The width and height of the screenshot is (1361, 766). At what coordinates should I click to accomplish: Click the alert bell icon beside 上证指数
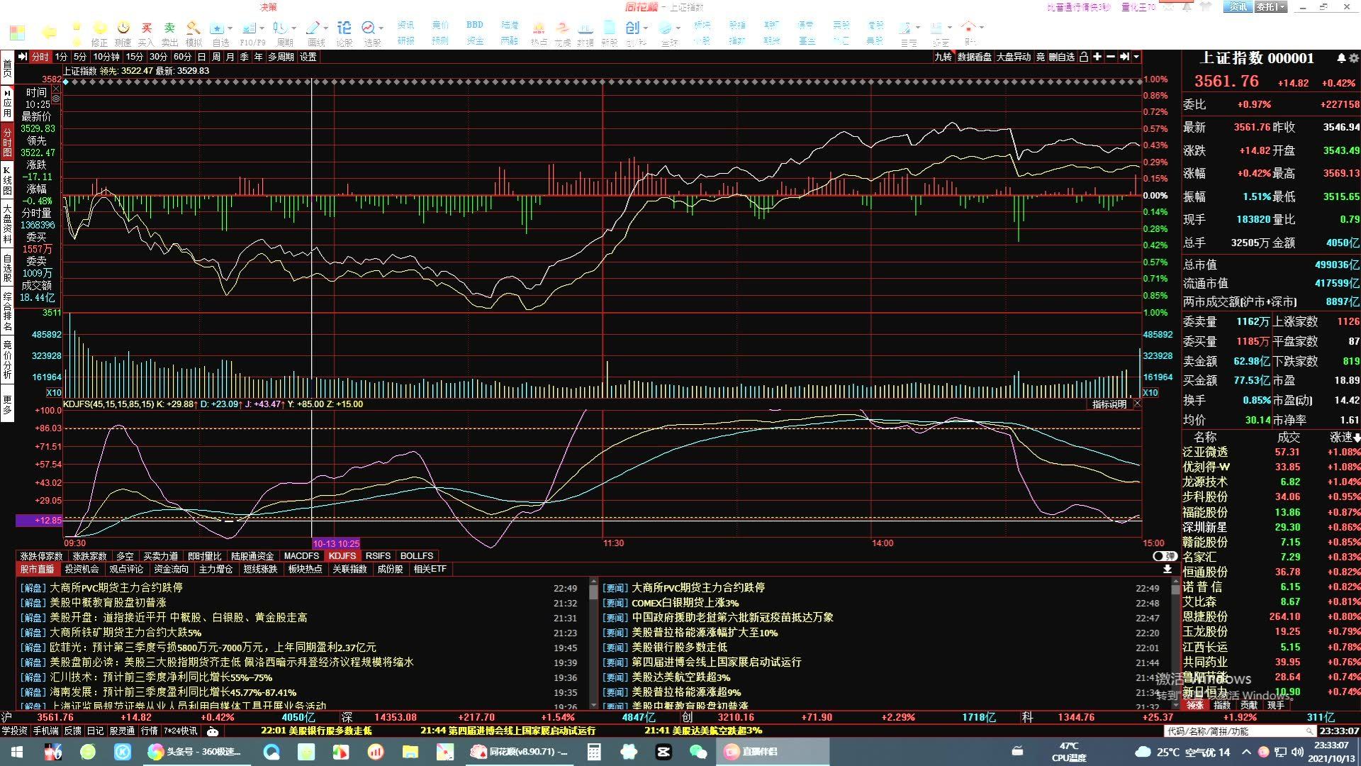pyautogui.click(x=1341, y=58)
